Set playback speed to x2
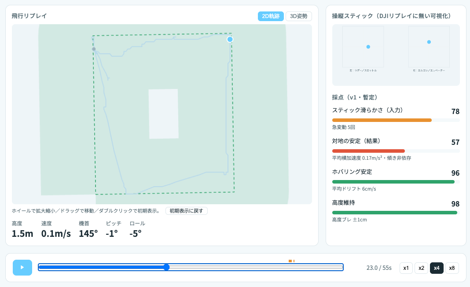470x287 pixels. click(x=421, y=268)
